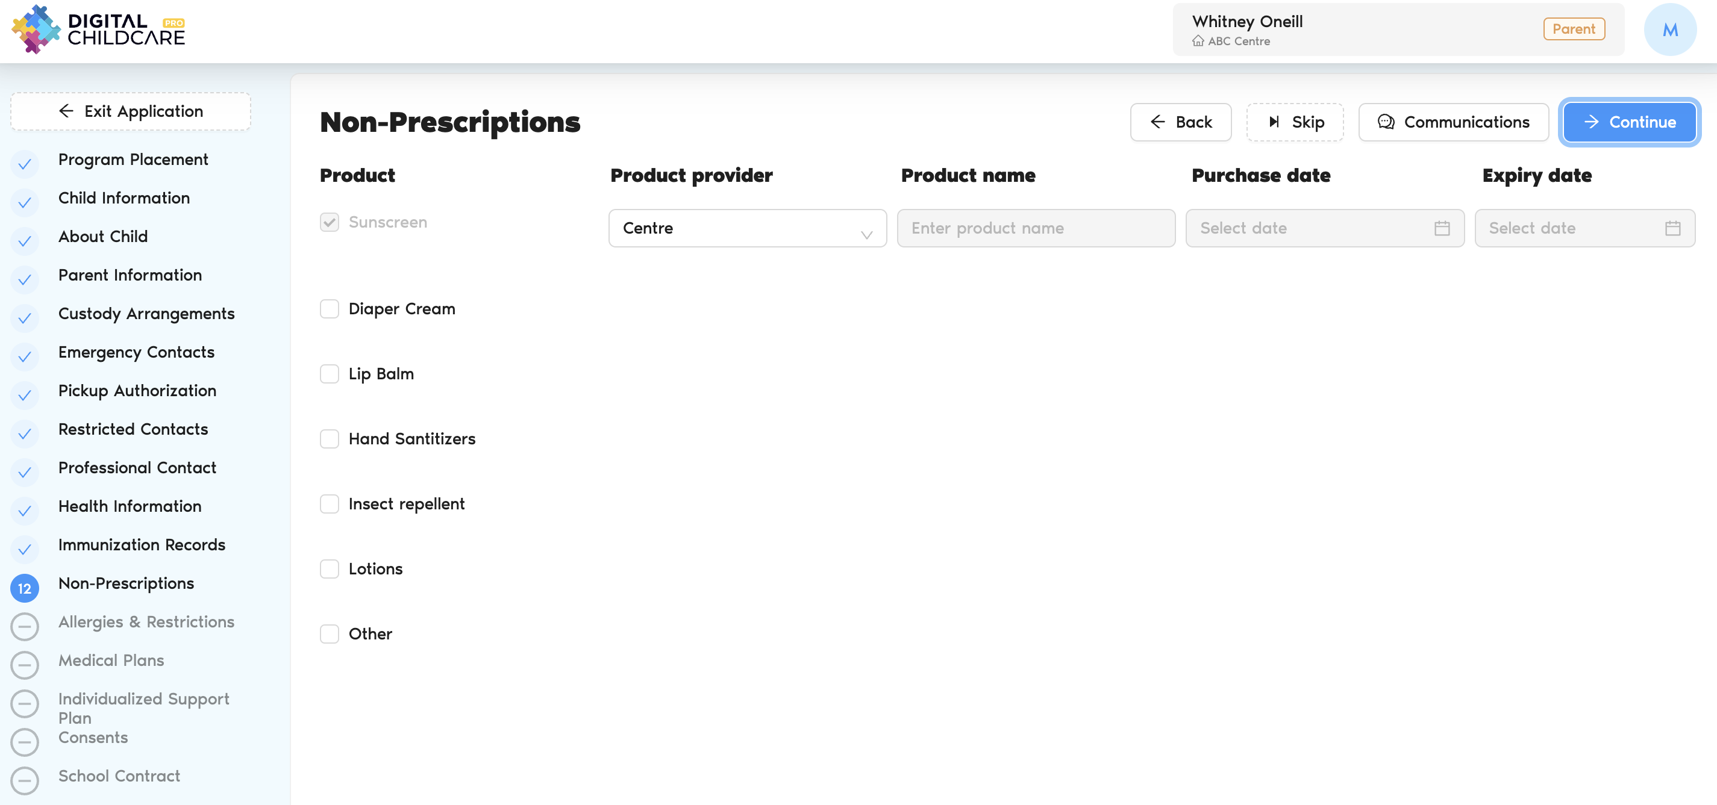1717x805 pixels.
Task: Click the Allergies & Restrictions pending circle icon
Action: (25, 626)
